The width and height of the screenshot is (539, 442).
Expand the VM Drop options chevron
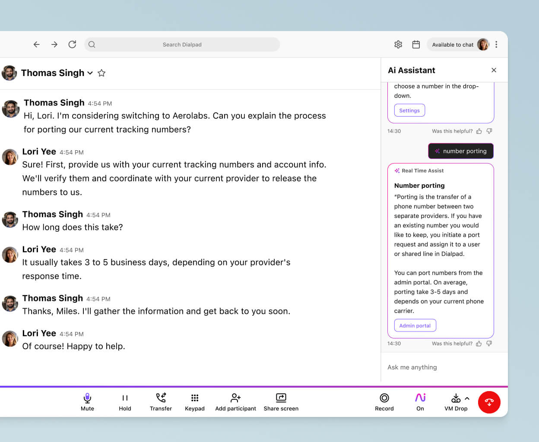tap(466, 399)
